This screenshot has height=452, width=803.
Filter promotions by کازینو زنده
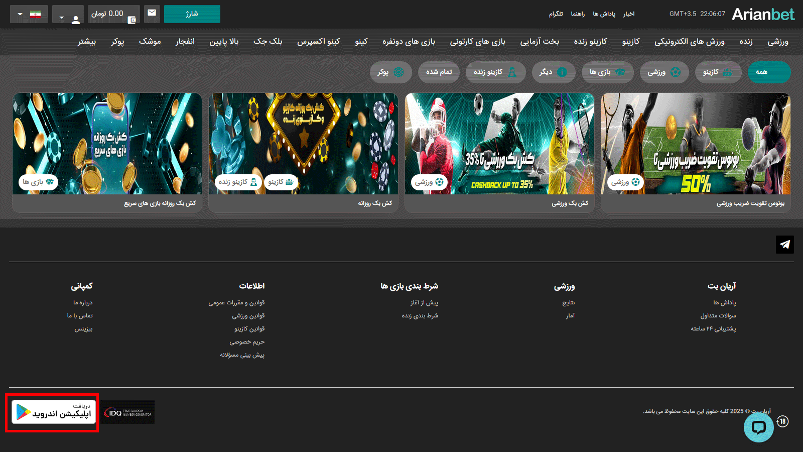495,72
